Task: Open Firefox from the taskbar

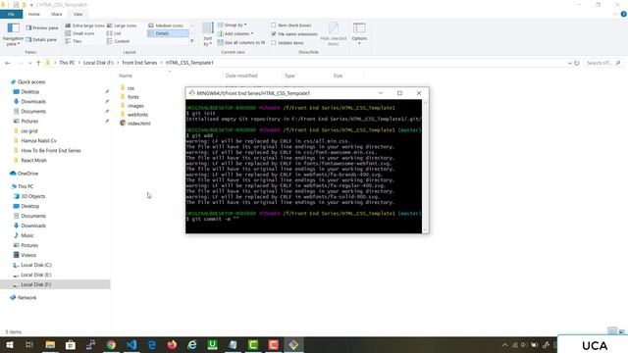Action: 173,345
